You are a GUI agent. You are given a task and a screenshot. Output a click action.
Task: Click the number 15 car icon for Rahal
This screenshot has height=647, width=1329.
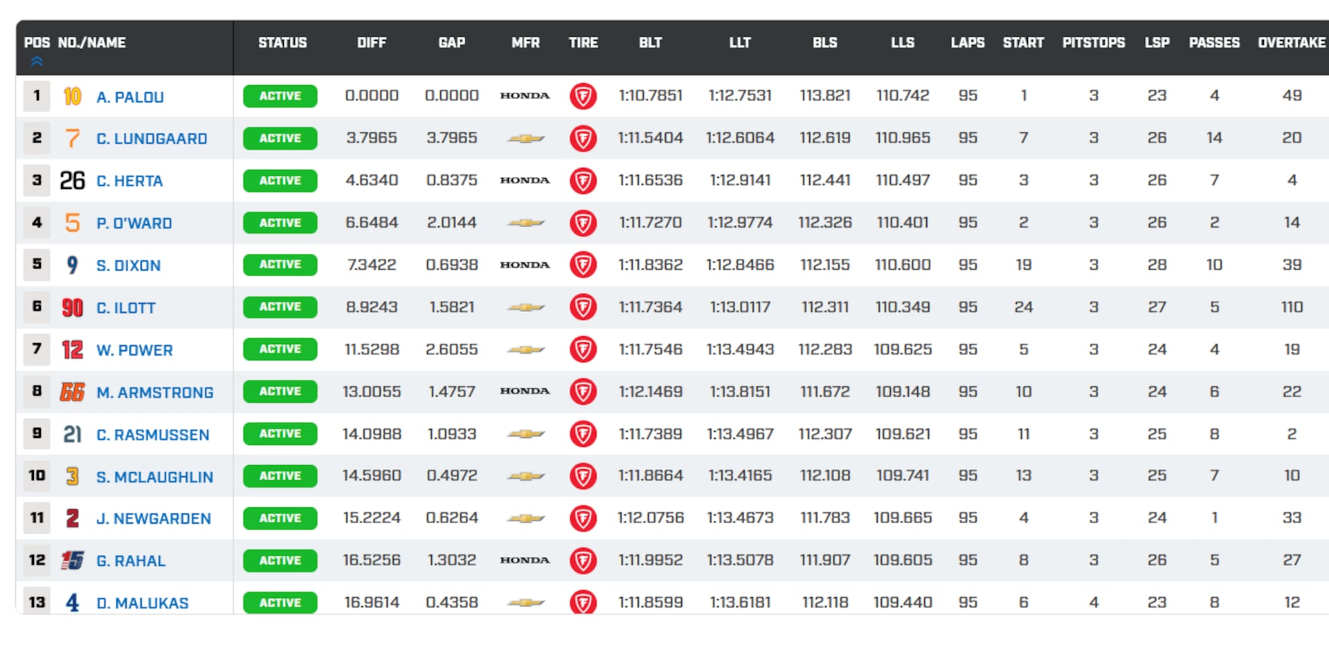point(72,561)
